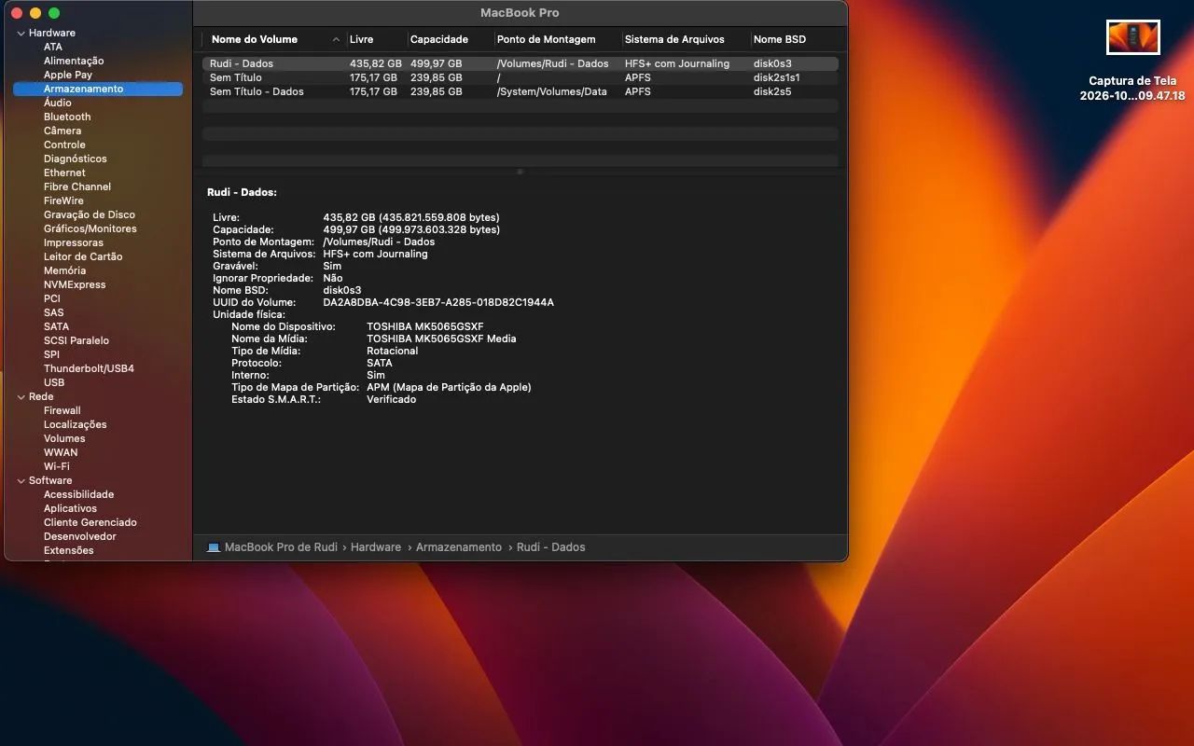Collapse the Rede section in the sidebar
The width and height of the screenshot is (1194, 746).
coord(21,397)
